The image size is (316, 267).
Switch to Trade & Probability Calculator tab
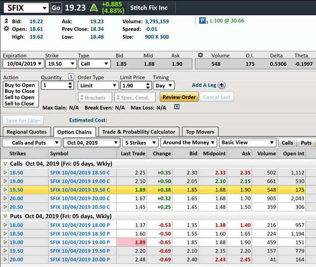(138, 132)
